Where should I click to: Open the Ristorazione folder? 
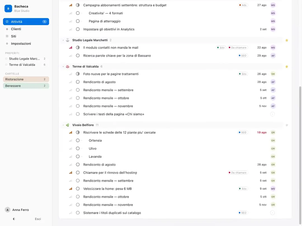[26, 79]
